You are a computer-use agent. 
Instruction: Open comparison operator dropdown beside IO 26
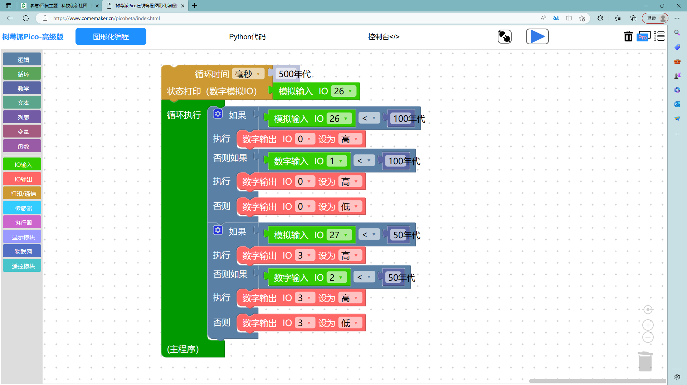coord(369,118)
